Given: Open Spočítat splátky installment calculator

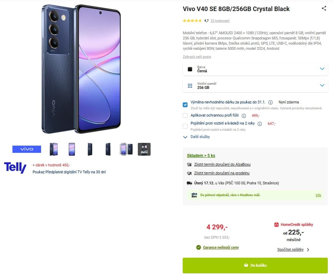Looking at the screenshot, I should point(293,249).
